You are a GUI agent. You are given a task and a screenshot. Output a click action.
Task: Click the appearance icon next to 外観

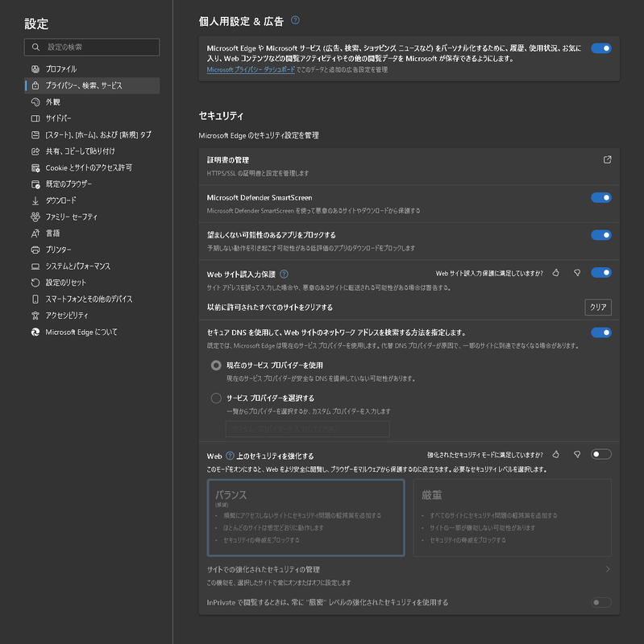pos(35,102)
